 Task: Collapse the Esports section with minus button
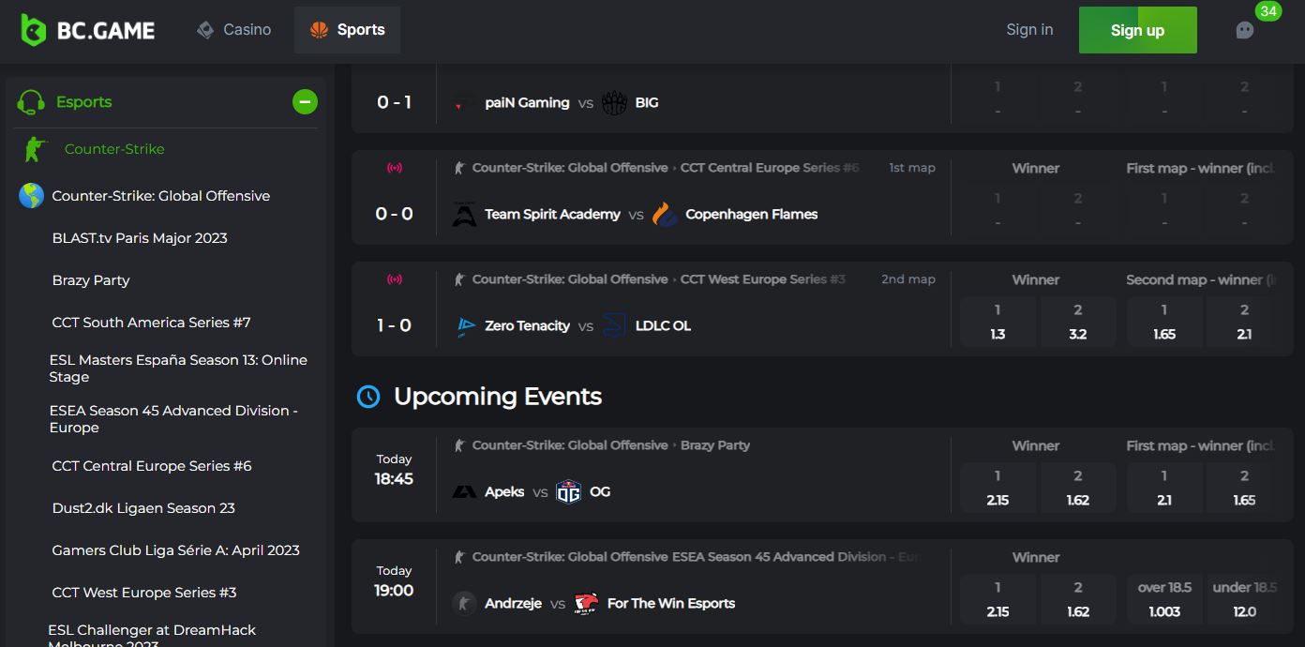(305, 102)
